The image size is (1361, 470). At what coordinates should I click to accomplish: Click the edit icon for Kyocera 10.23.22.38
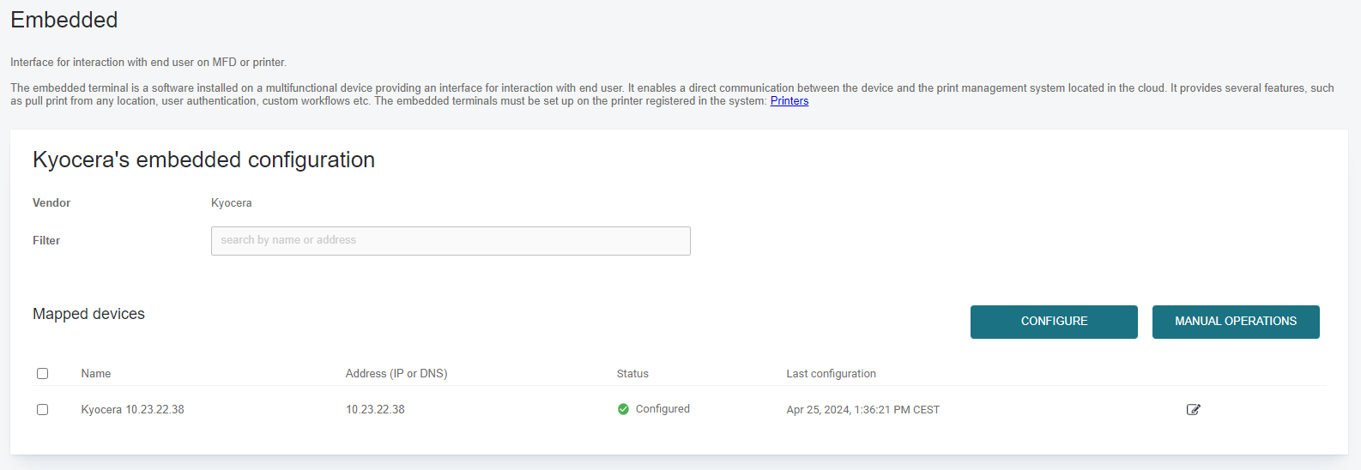point(1193,409)
